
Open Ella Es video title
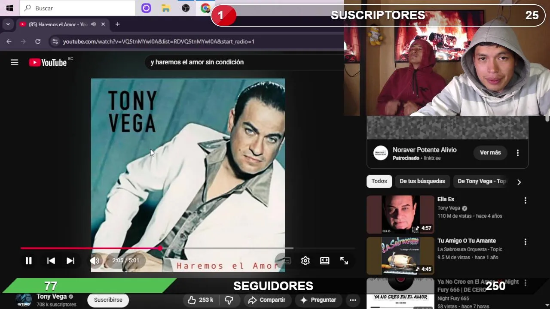446,199
